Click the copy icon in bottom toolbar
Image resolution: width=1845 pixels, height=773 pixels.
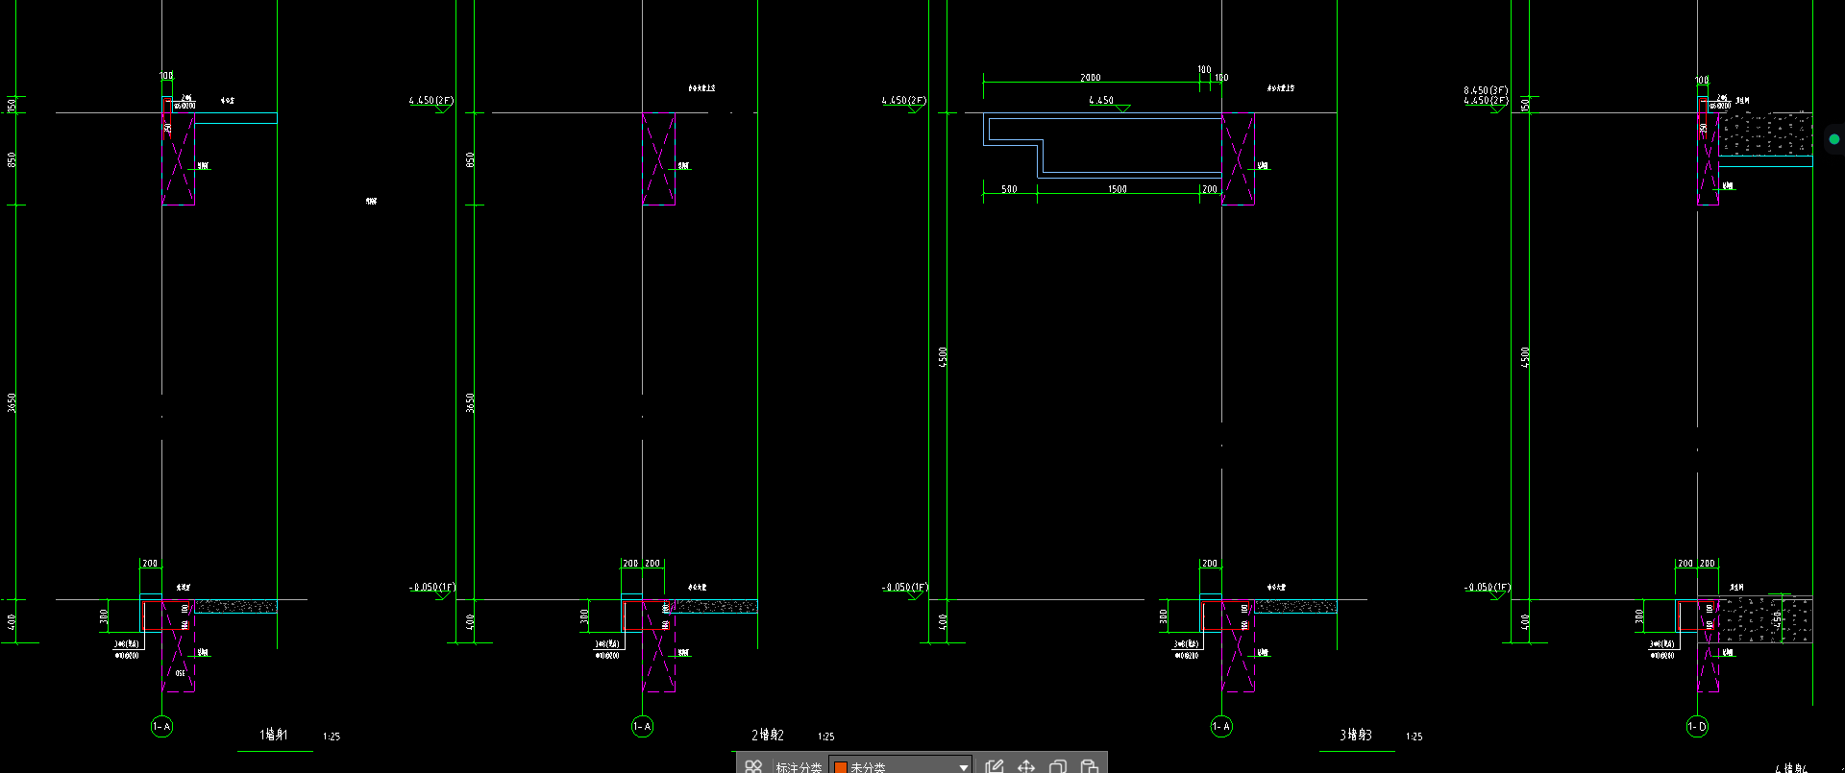tap(1058, 766)
